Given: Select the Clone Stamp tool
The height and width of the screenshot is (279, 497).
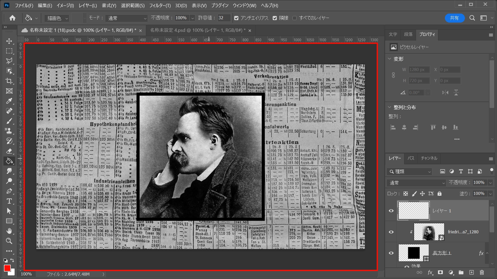Looking at the screenshot, I should [9, 131].
